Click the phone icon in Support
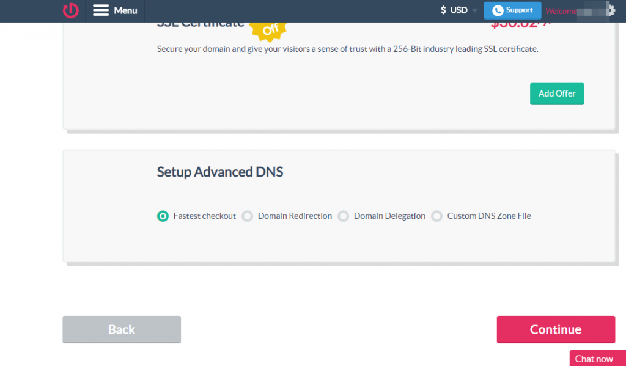Screen dimensions: 626x366 [x=498, y=10]
